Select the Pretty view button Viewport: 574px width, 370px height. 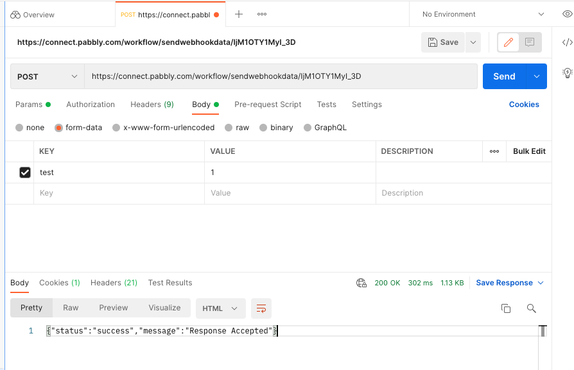pyautogui.click(x=31, y=308)
